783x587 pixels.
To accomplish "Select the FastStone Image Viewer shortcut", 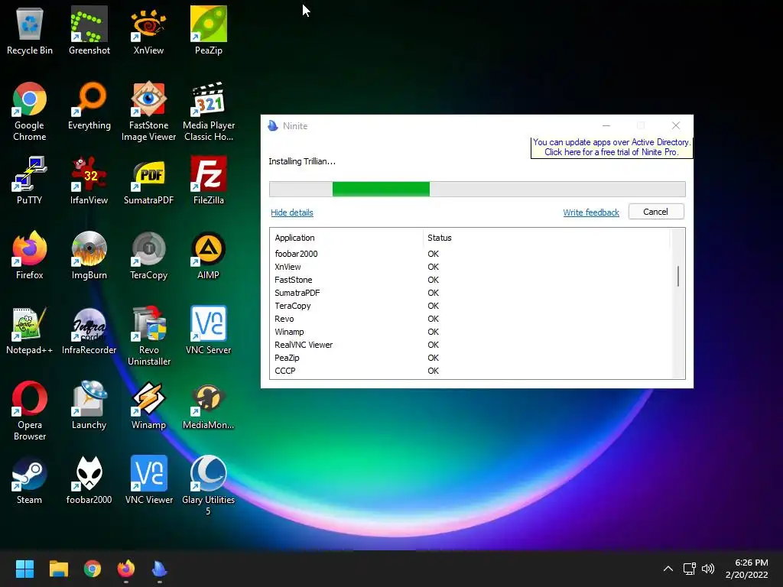I will click(x=148, y=112).
